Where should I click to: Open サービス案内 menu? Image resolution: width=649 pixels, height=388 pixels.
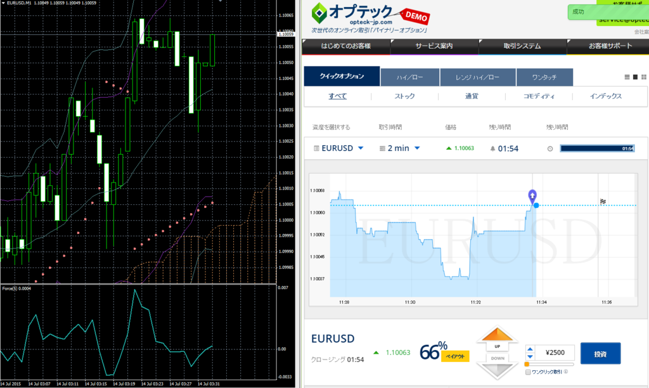point(434,46)
